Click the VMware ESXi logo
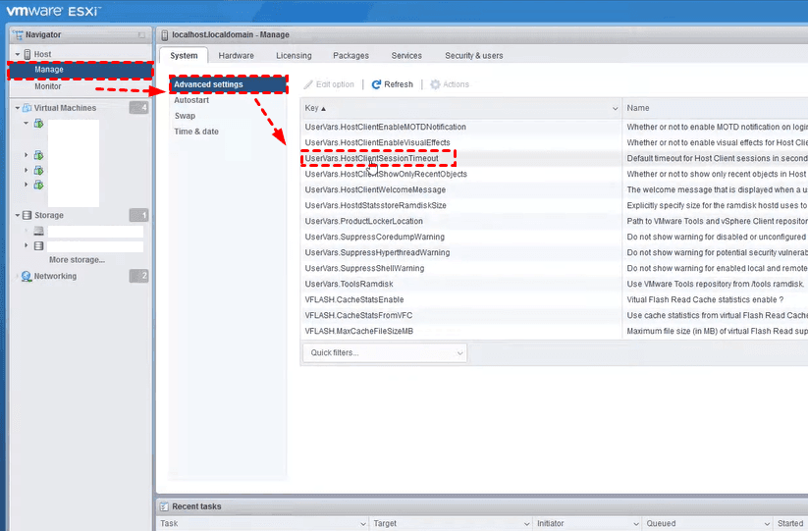 click(x=54, y=11)
